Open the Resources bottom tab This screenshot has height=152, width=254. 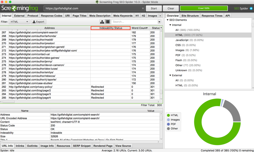click(63, 146)
